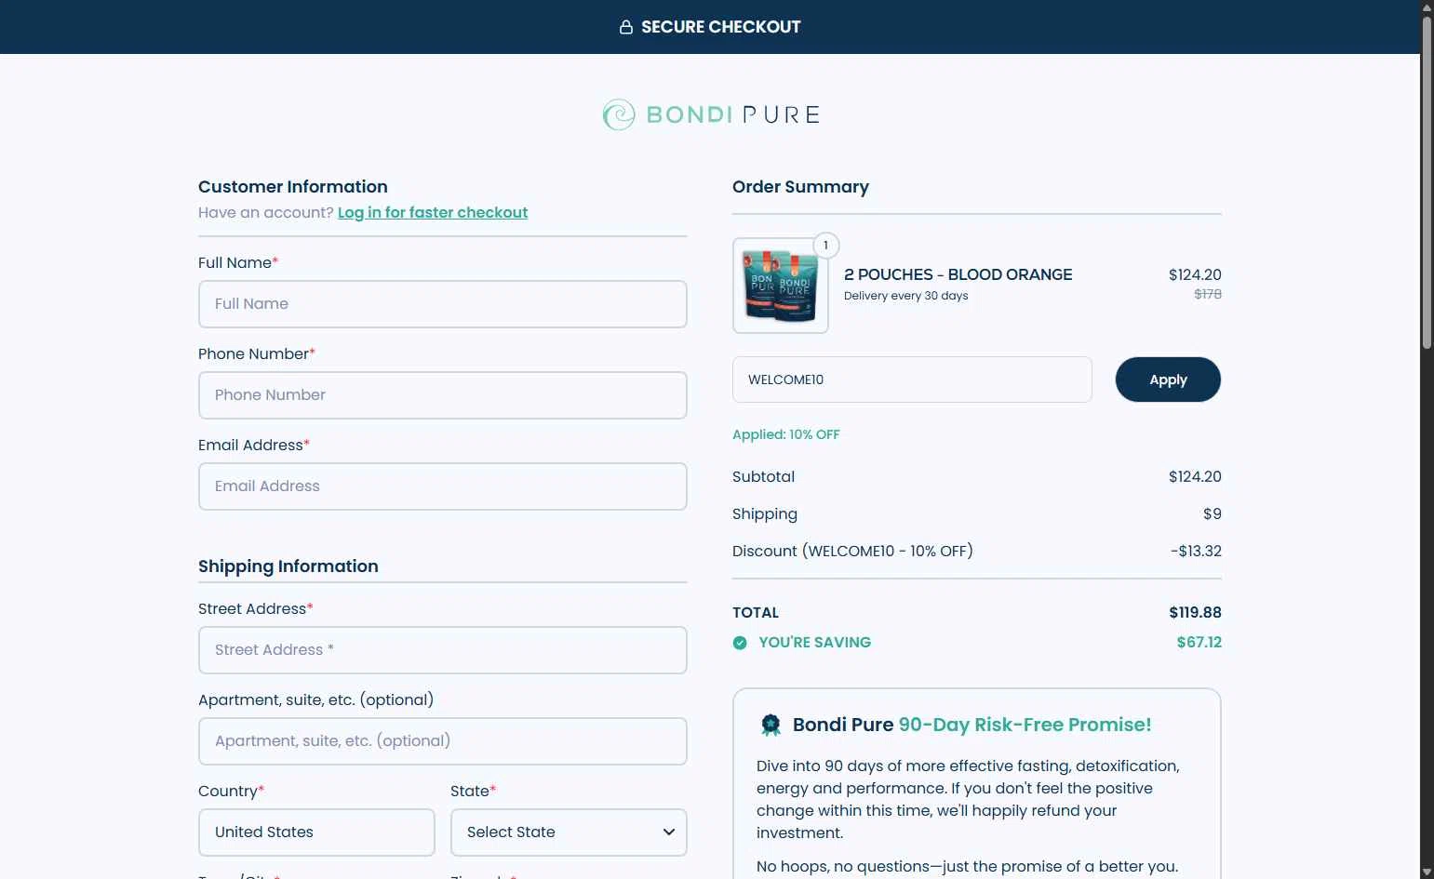Click the -$13.32 discount amount
Image resolution: width=1434 pixels, height=879 pixels.
(1196, 551)
